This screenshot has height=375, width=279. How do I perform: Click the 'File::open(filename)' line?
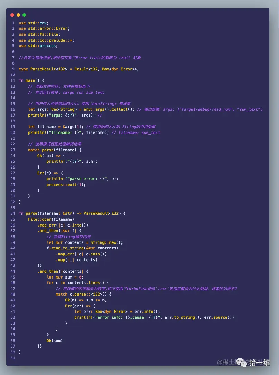pos(51,219)
